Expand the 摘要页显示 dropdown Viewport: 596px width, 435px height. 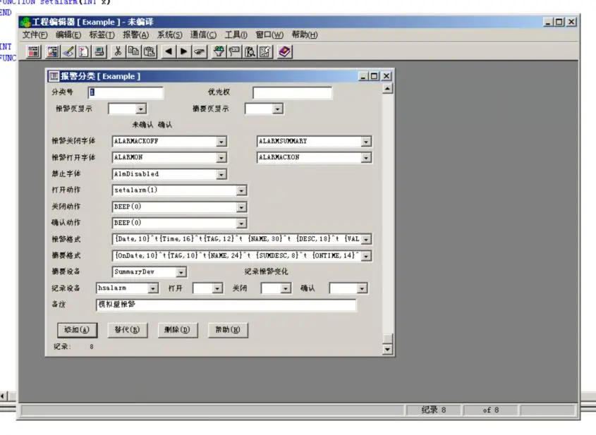(x=277, y=109)
